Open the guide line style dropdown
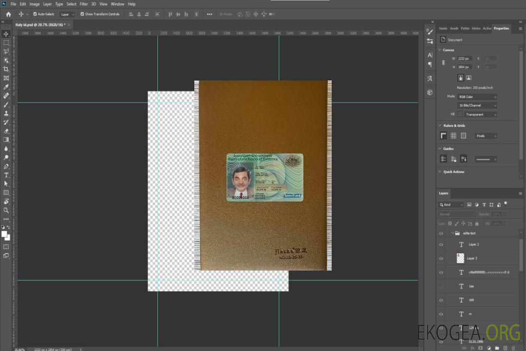Screen dimensions: 526x351 (x=486, y=159)
